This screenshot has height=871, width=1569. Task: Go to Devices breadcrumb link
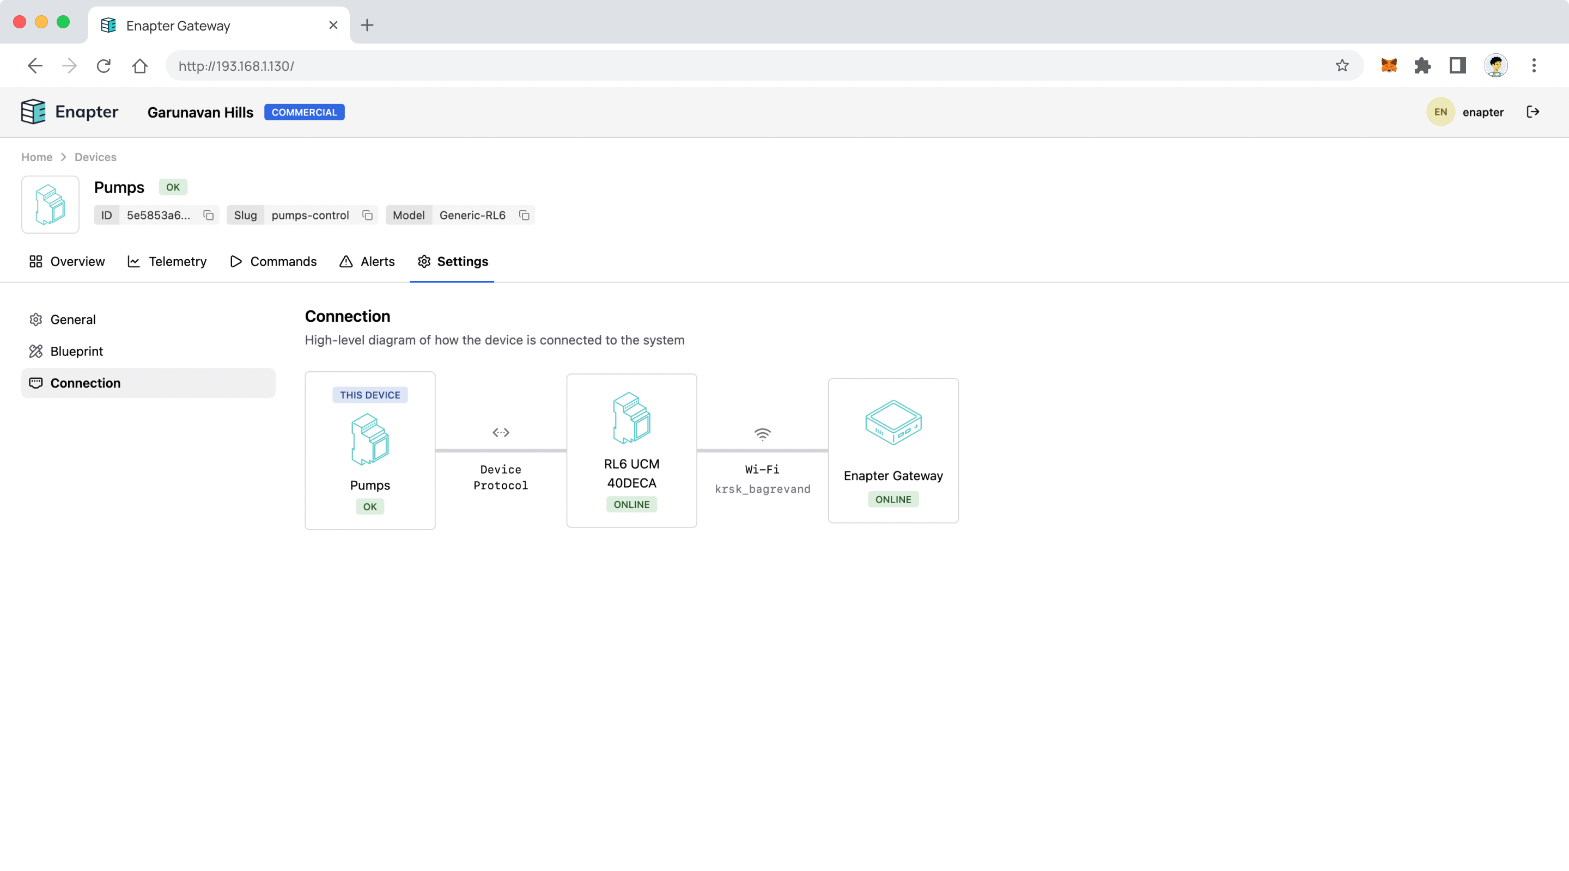[95, 157]
